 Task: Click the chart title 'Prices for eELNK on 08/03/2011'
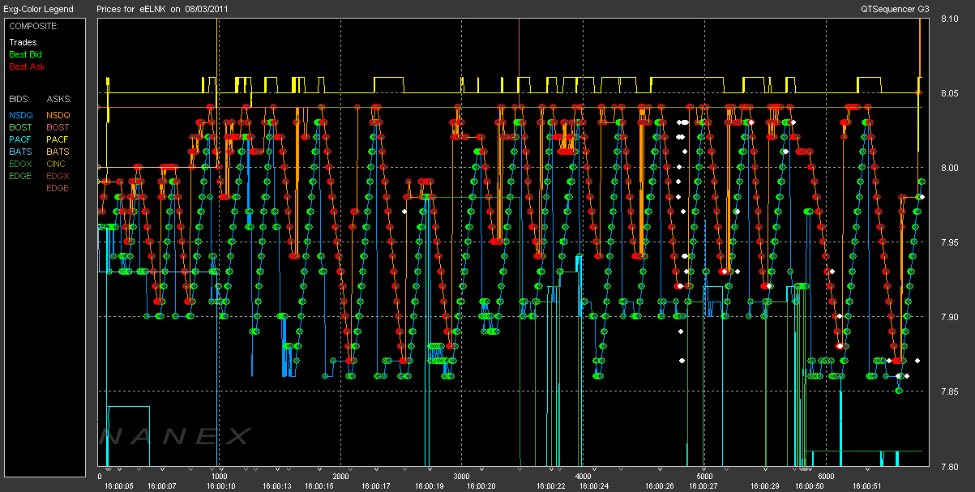click(x=162, y=9)
